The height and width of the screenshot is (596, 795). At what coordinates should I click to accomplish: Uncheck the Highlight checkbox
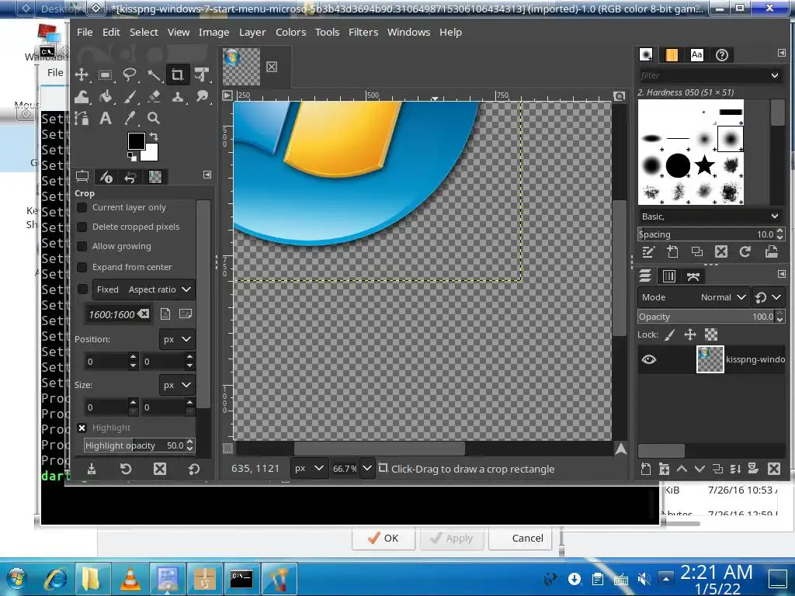(x=82, y=428)
